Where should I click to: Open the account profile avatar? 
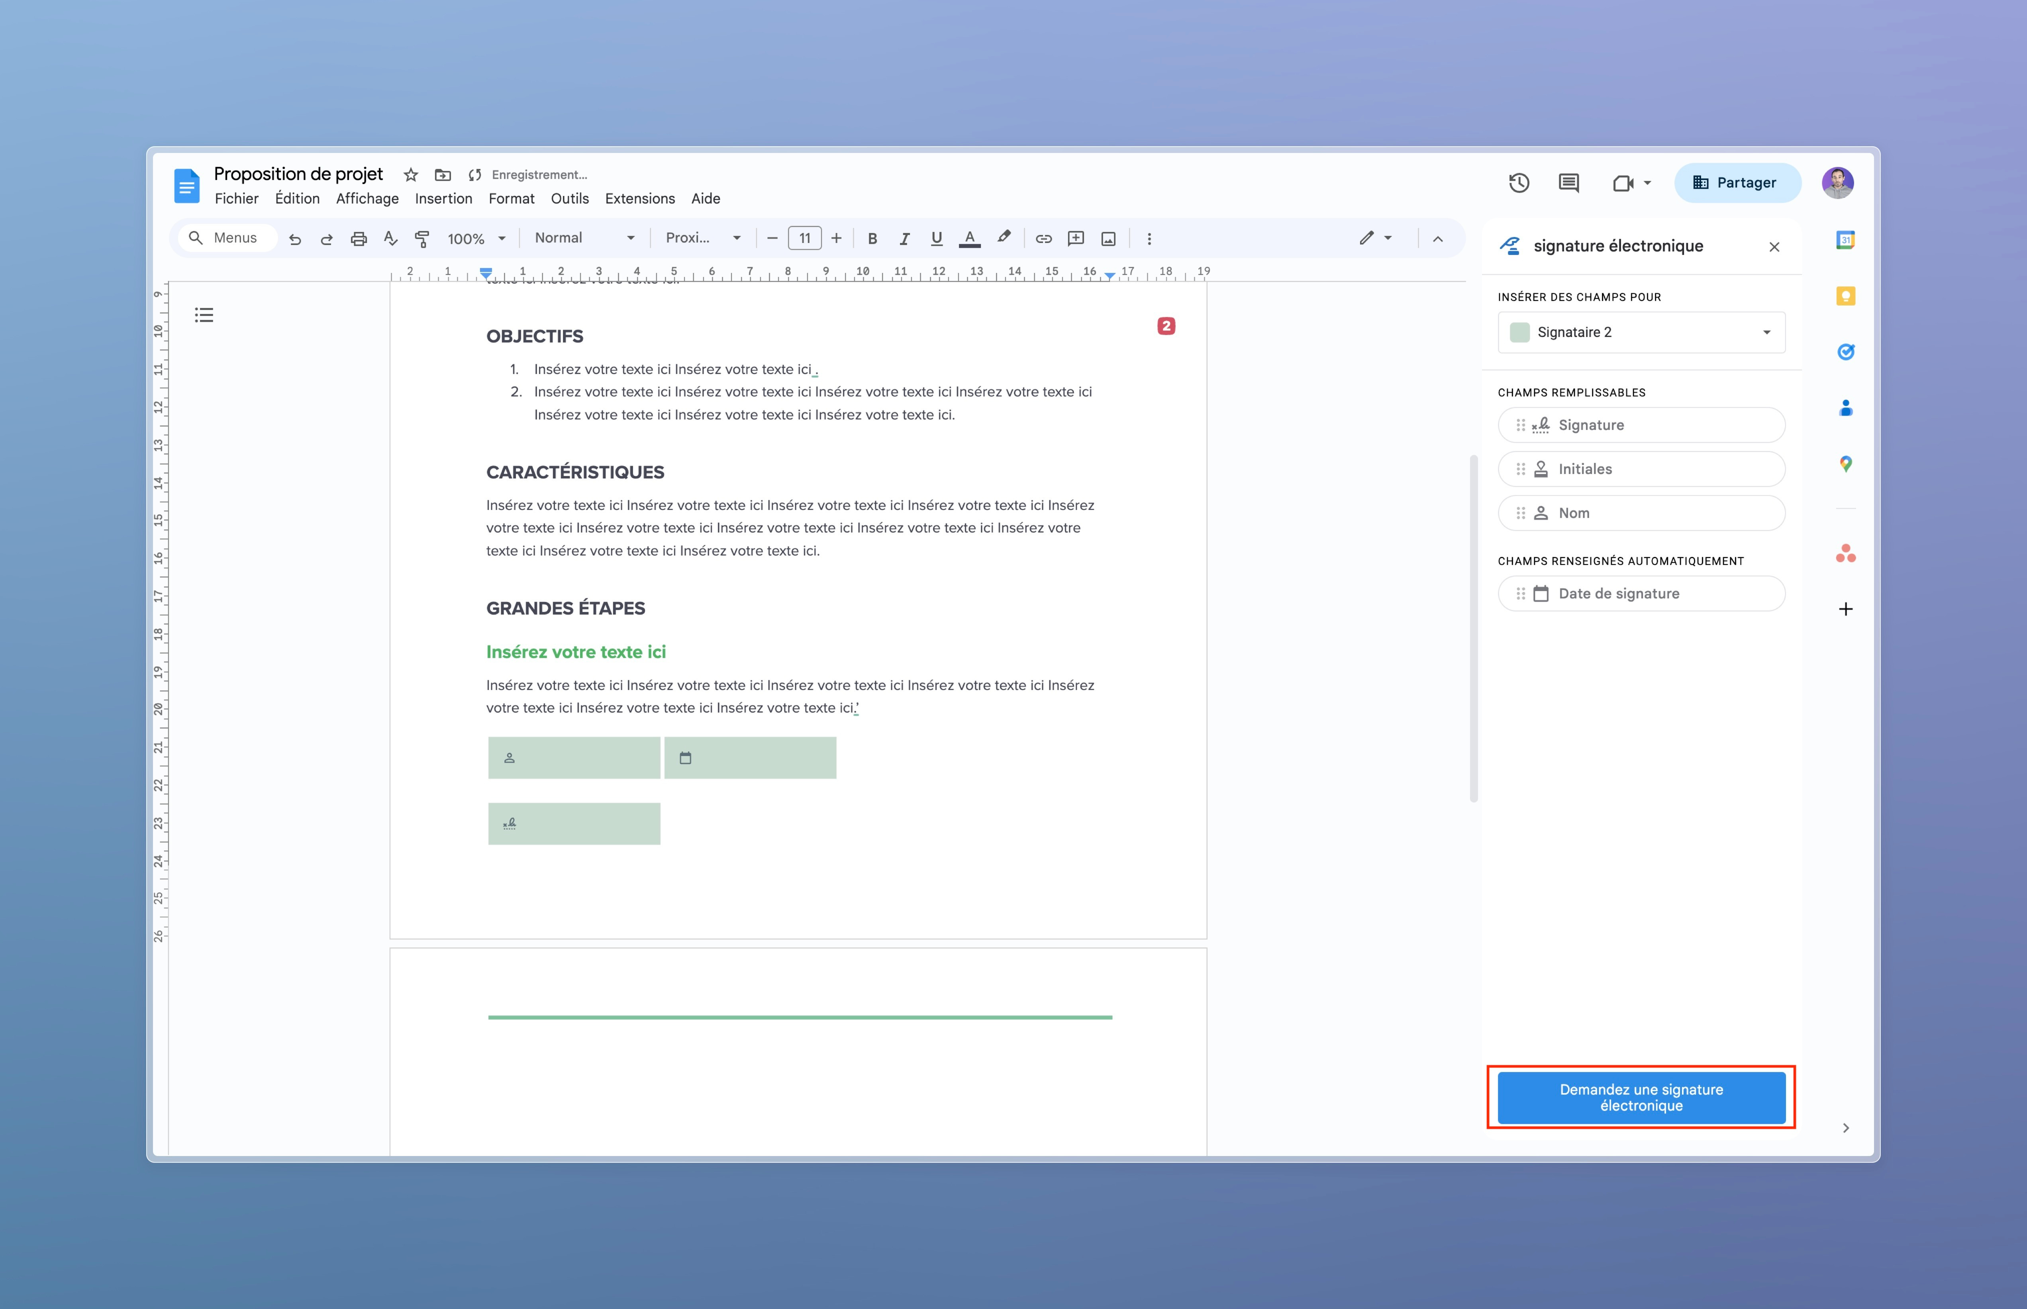point(1837,183)
